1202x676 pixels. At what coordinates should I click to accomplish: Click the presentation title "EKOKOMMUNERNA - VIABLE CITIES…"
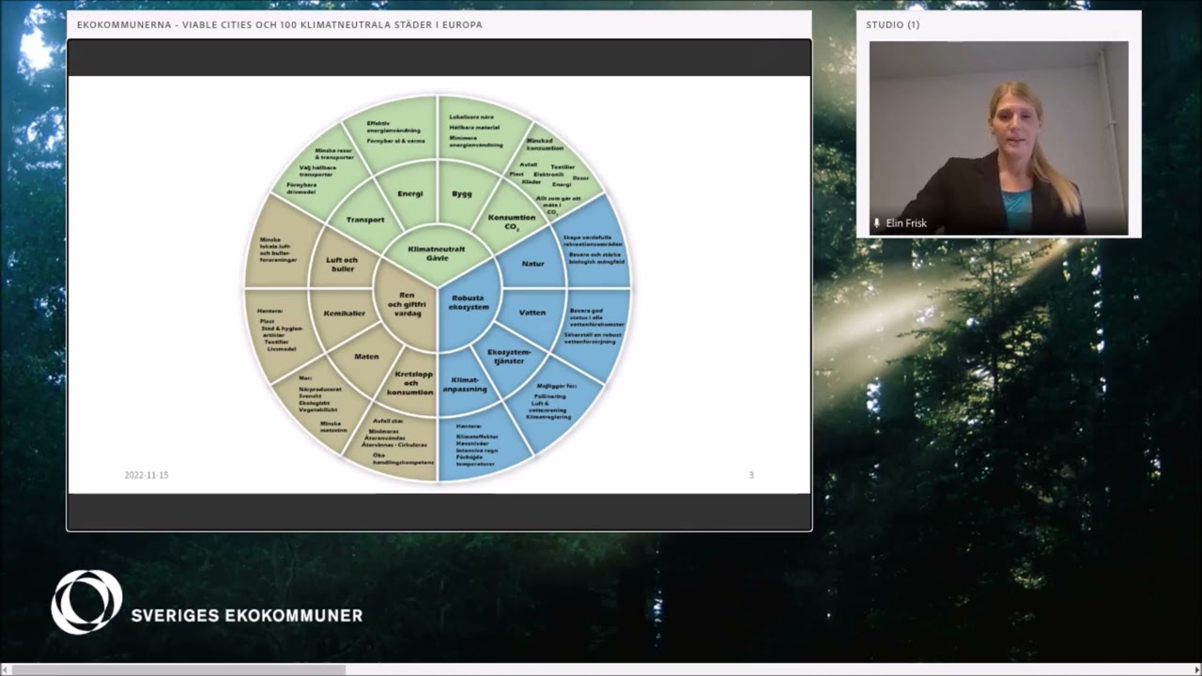click(280, 24)
